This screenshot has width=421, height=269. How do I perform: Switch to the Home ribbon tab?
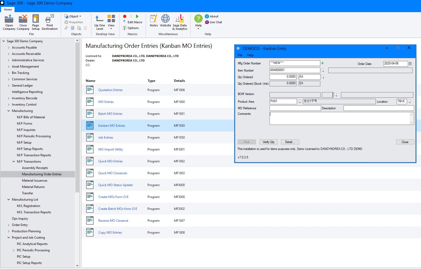pos(8,10)
